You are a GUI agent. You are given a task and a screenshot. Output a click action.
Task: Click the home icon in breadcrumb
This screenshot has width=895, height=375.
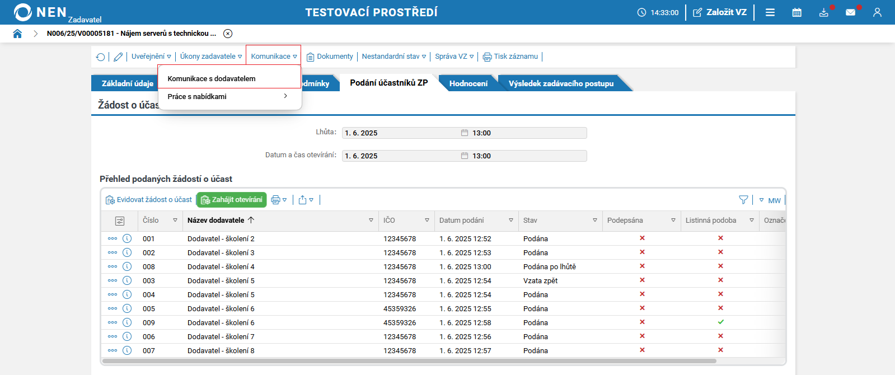[x=17, y=34]
